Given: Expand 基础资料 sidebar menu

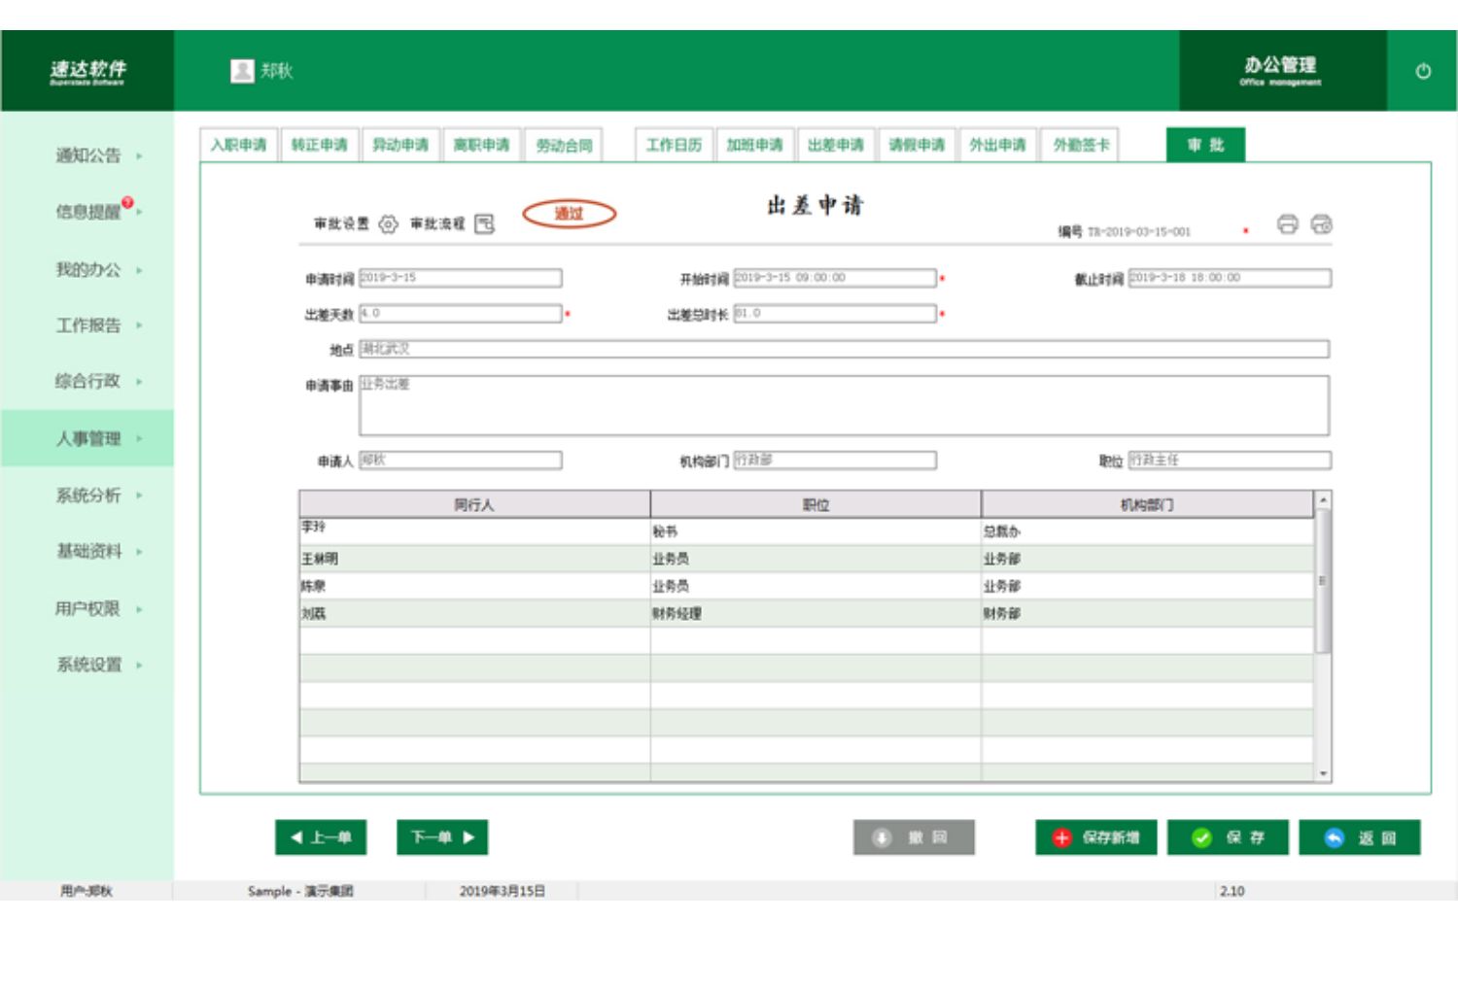Looking at the screenshot, I should (x=87, y=552).
